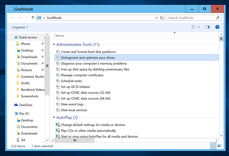This screenshot has height=156, width=229.
Task: Click the pin icon next to Pictures
Action: pyautogui.click(x=42, y=70)
